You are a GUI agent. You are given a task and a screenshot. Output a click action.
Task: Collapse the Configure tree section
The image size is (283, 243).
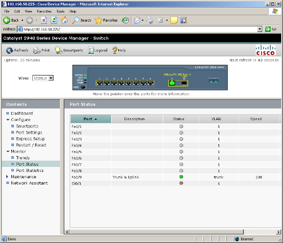pos(8,120)
